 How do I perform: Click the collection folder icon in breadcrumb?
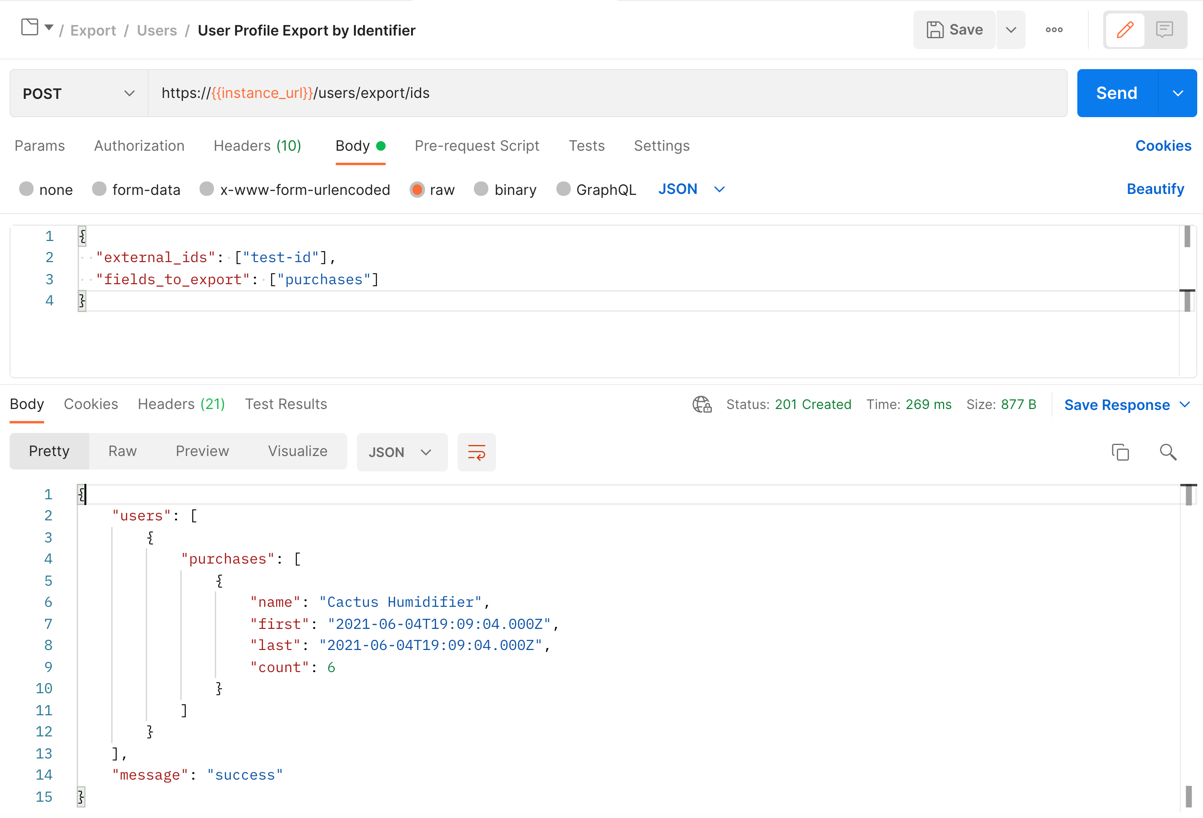point(30,27)
